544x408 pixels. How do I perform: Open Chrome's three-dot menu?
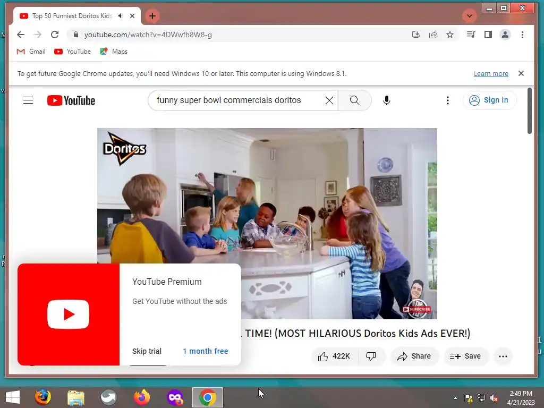point(522,35)
